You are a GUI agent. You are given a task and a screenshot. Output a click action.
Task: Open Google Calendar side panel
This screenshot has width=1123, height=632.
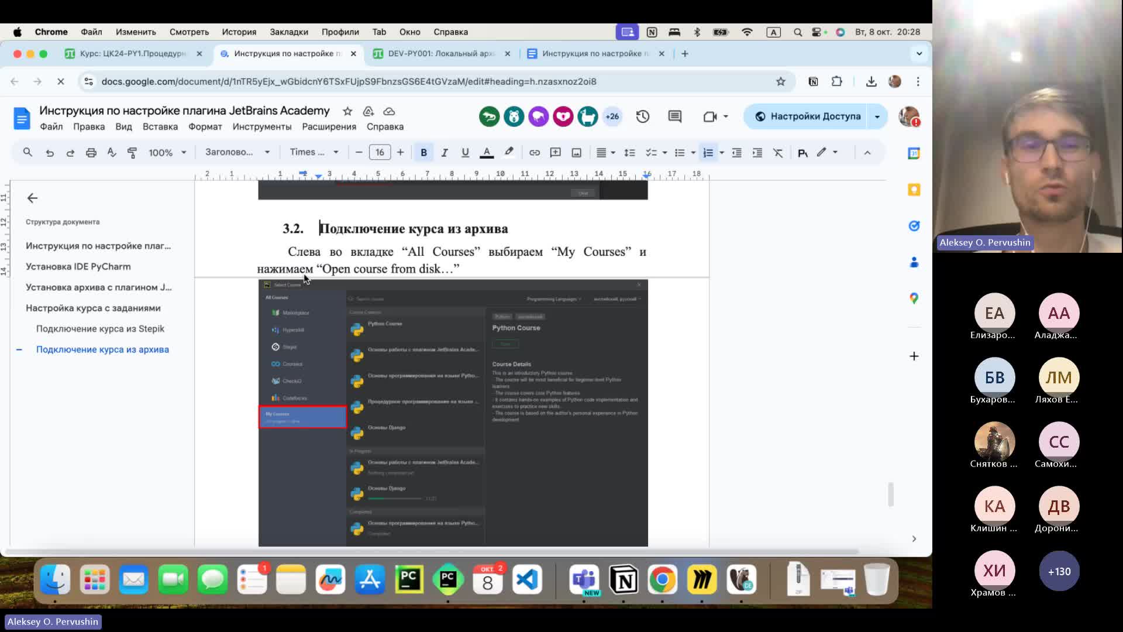[914, 153]
